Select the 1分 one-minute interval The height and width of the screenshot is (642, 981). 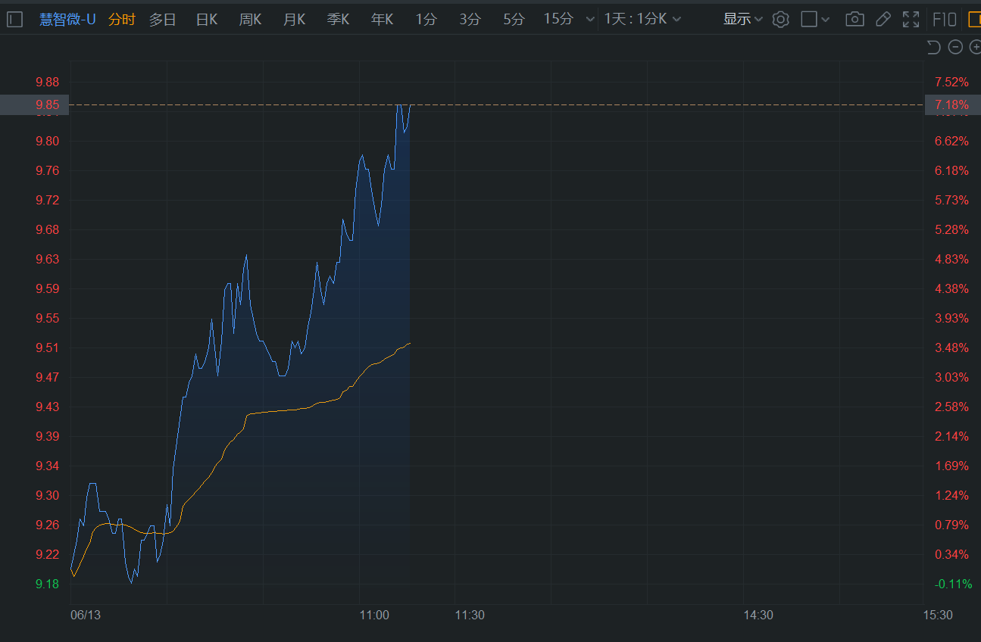426,20
